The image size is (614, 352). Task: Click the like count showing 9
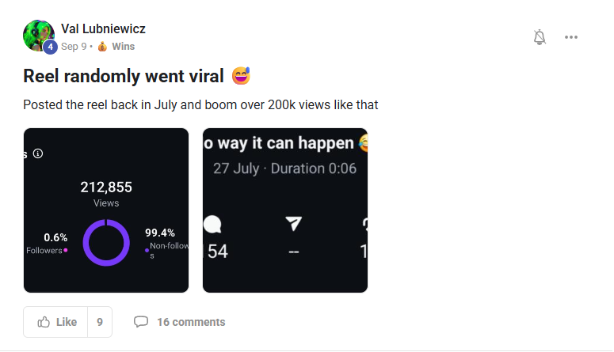pyautogui.click(x=100, y=322)
